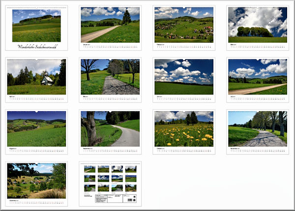Select the March page with the tree cluster

coord(258,25)
